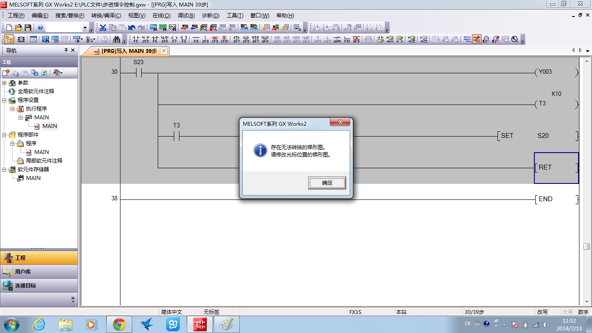The width and height of the screenshot is (592, 333).
Task: Click the F9 horizontal line icon
Action: tap(196, 39)
